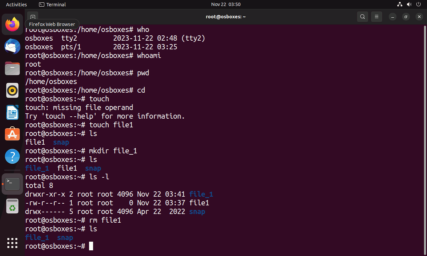Show Applications grid

pyautogui.click(x=12, y=243)
